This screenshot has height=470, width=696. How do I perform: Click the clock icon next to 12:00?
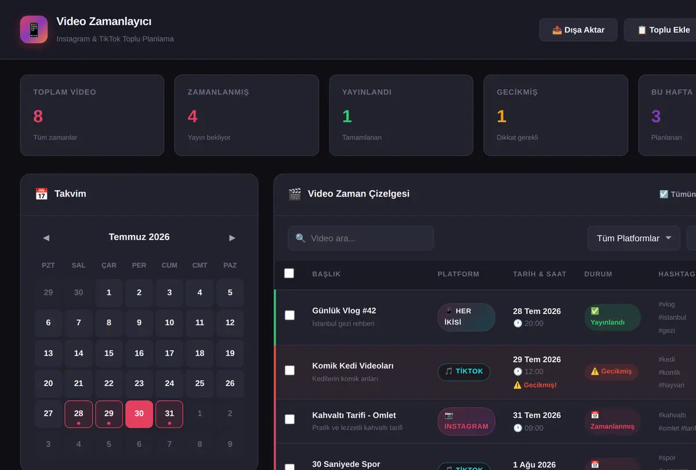tap(518, 371)
